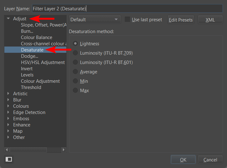Select the Lightness desaturation method

pos(75,44)
